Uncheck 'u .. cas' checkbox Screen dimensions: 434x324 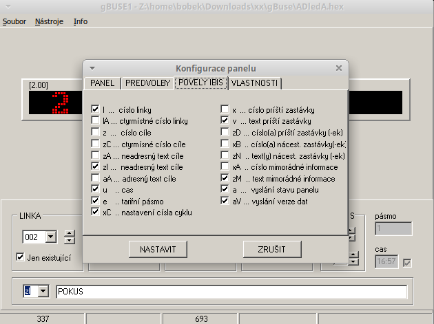click(95, 188)
